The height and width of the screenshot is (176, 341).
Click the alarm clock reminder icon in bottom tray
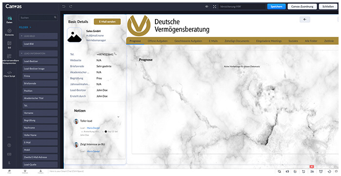[x=321, y=172]
